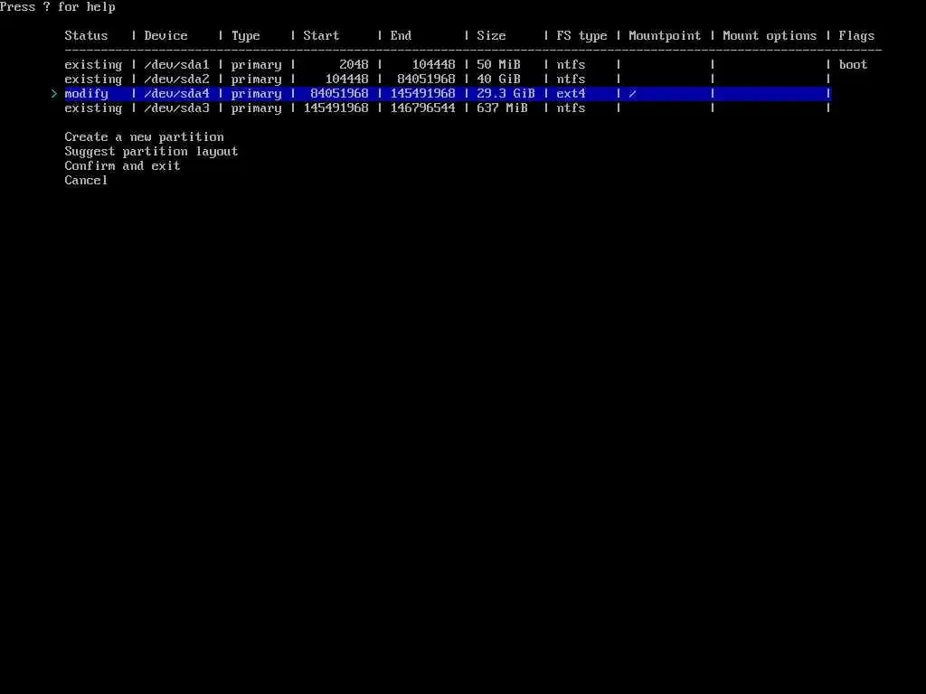Image resolution: width=926 pixels, height=694 pixels.
Task: Click the 'boot' flag on sda1
Action: (x=853, y=65)
